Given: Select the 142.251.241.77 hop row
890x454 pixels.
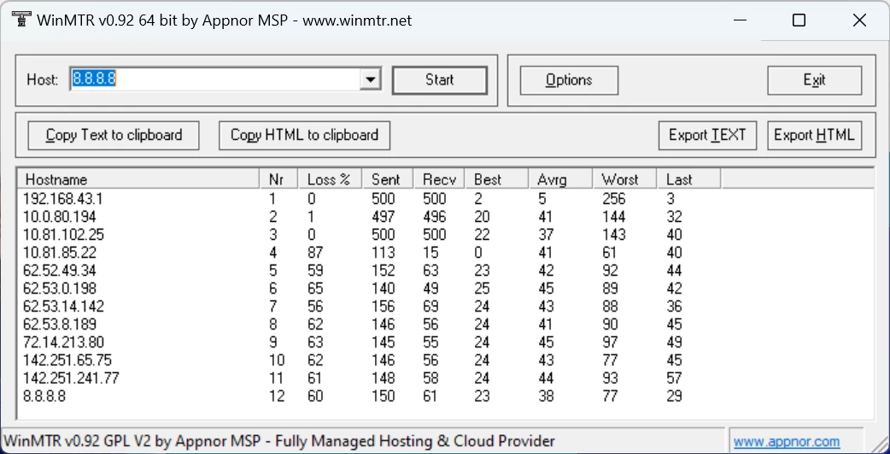Looking at the screenshot, I should pyautogui.click(x=446, y=378).
